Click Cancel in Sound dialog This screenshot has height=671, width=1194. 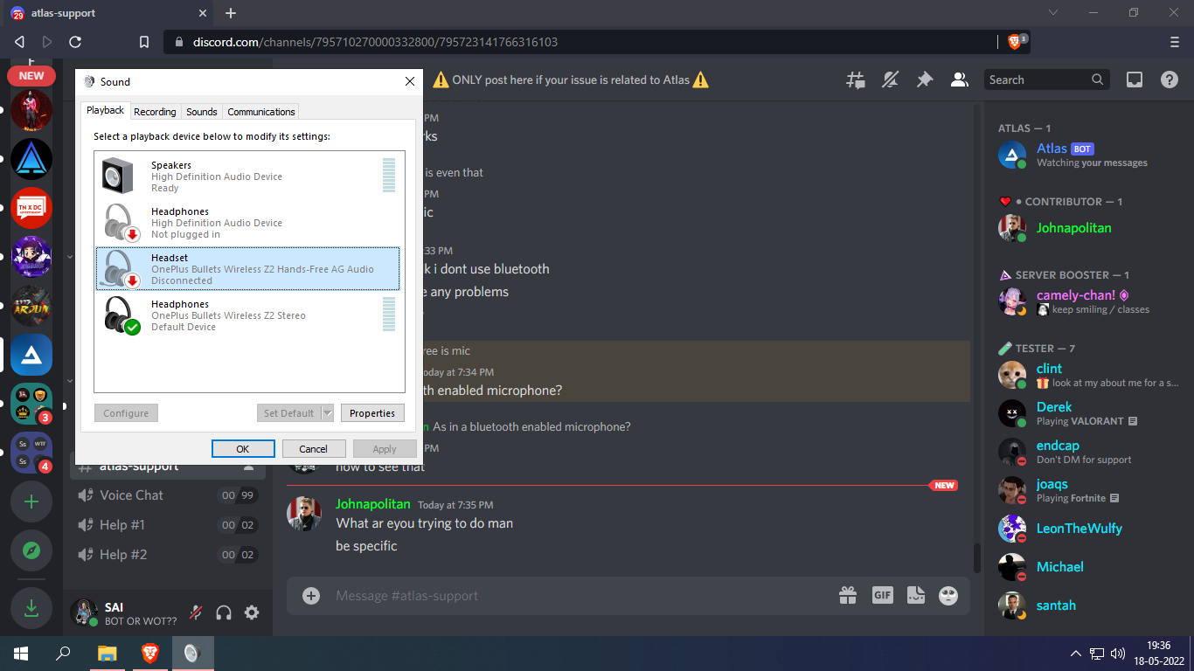click(314, 449)
